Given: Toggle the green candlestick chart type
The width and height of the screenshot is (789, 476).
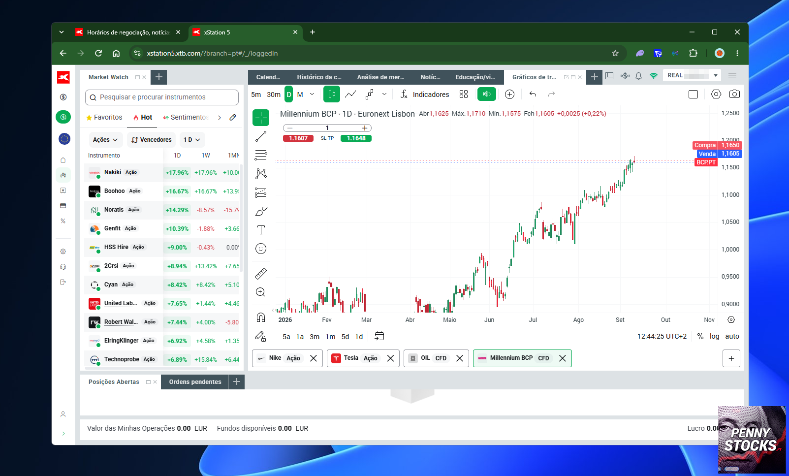Looking at the screenshot, I should pyautogui.click(x=332, y=94).
